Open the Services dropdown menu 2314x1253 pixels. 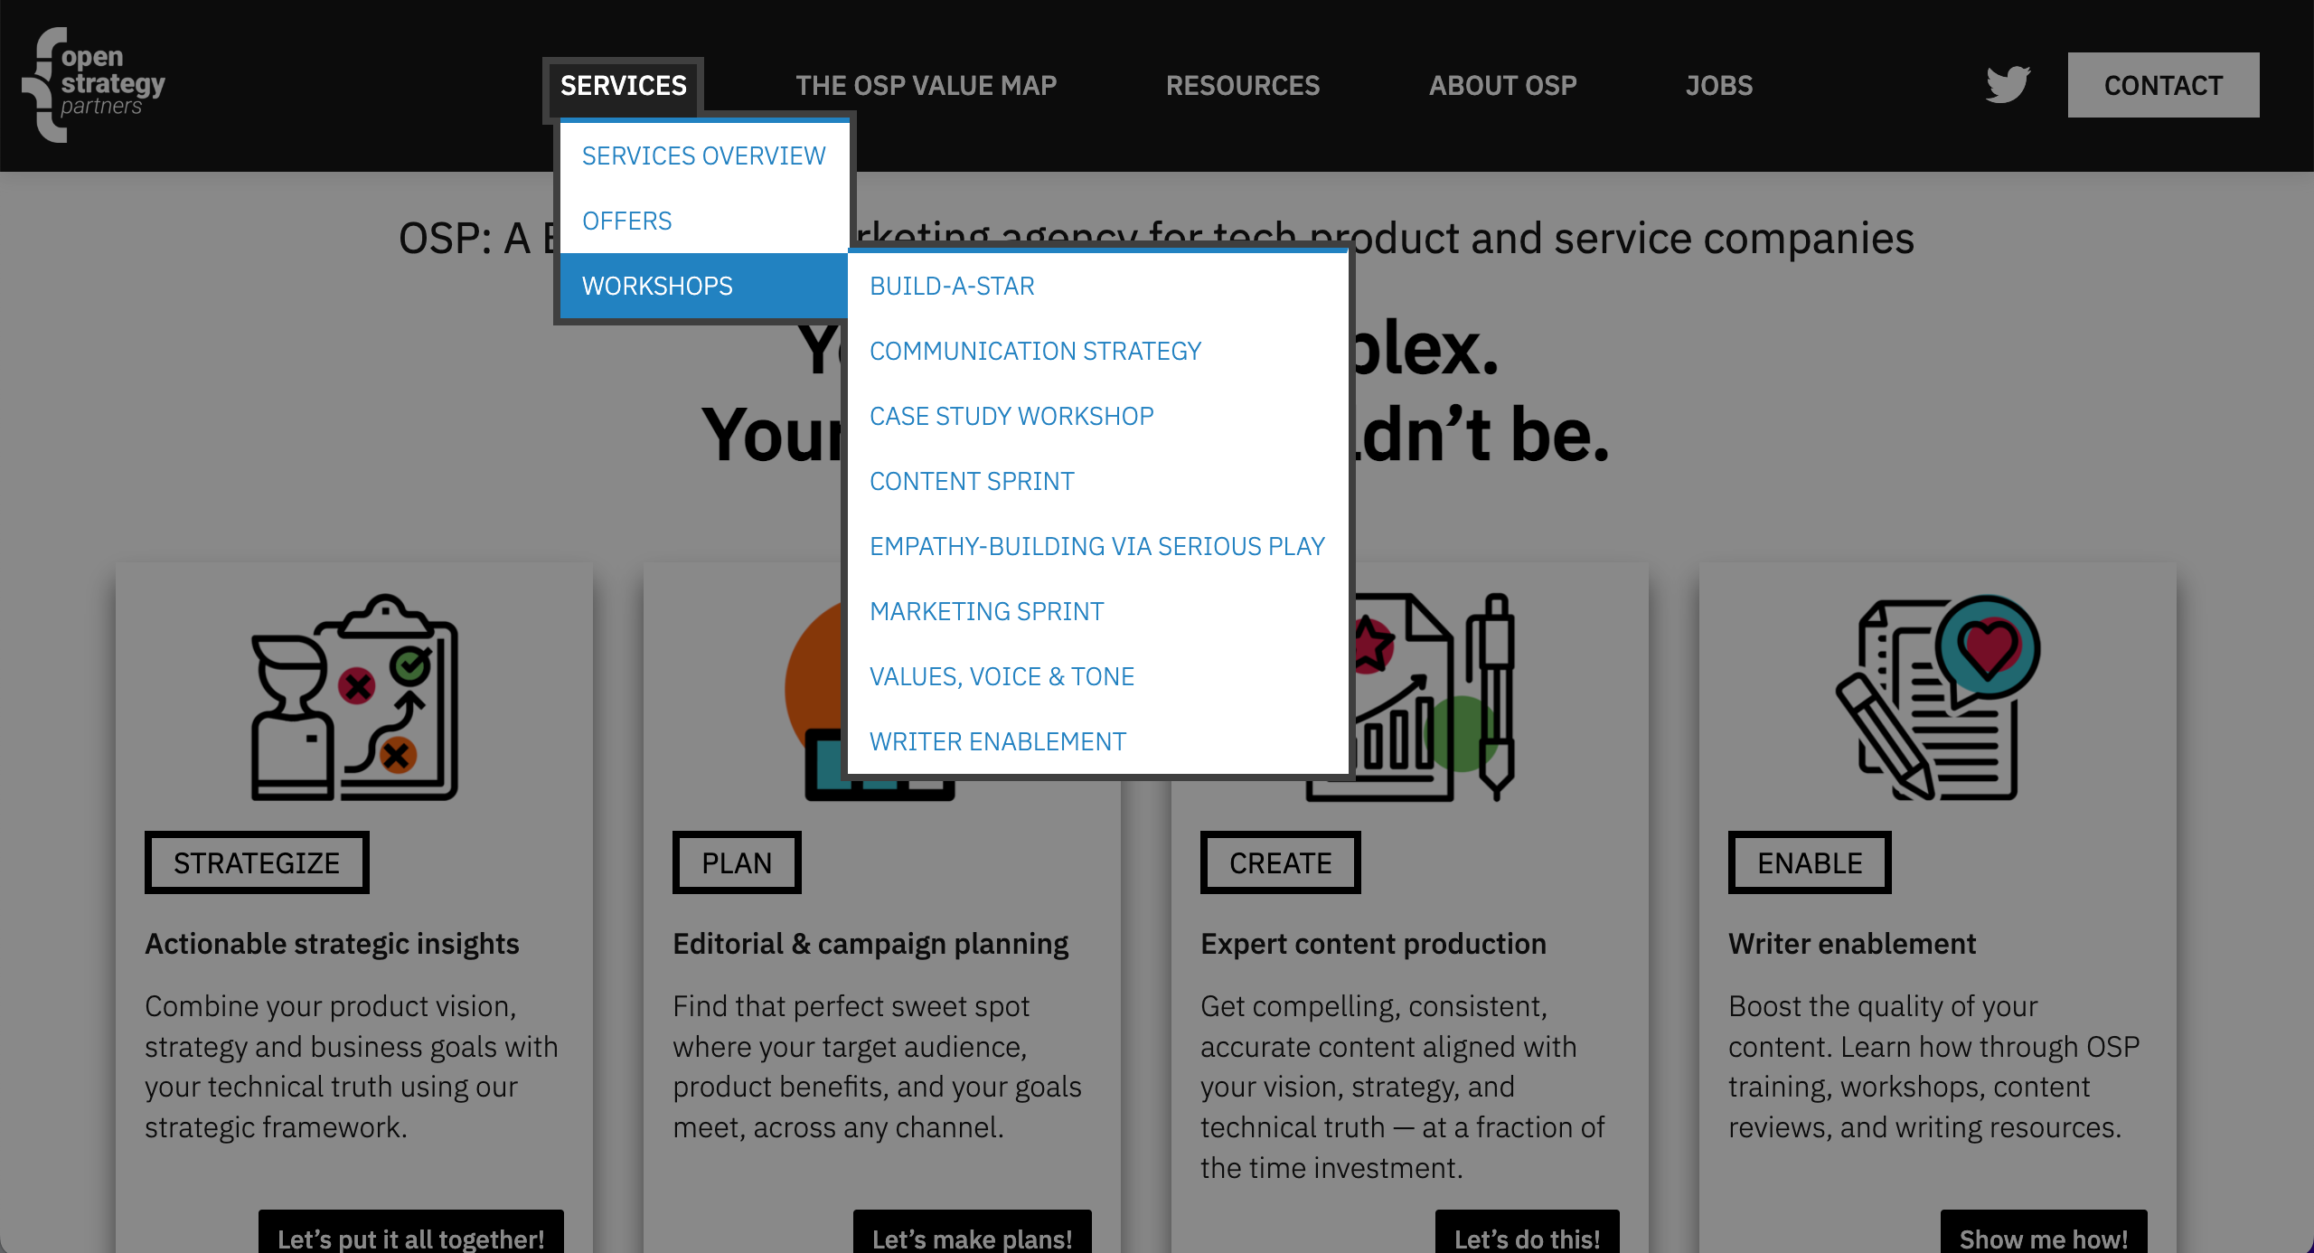click(623, 86)
